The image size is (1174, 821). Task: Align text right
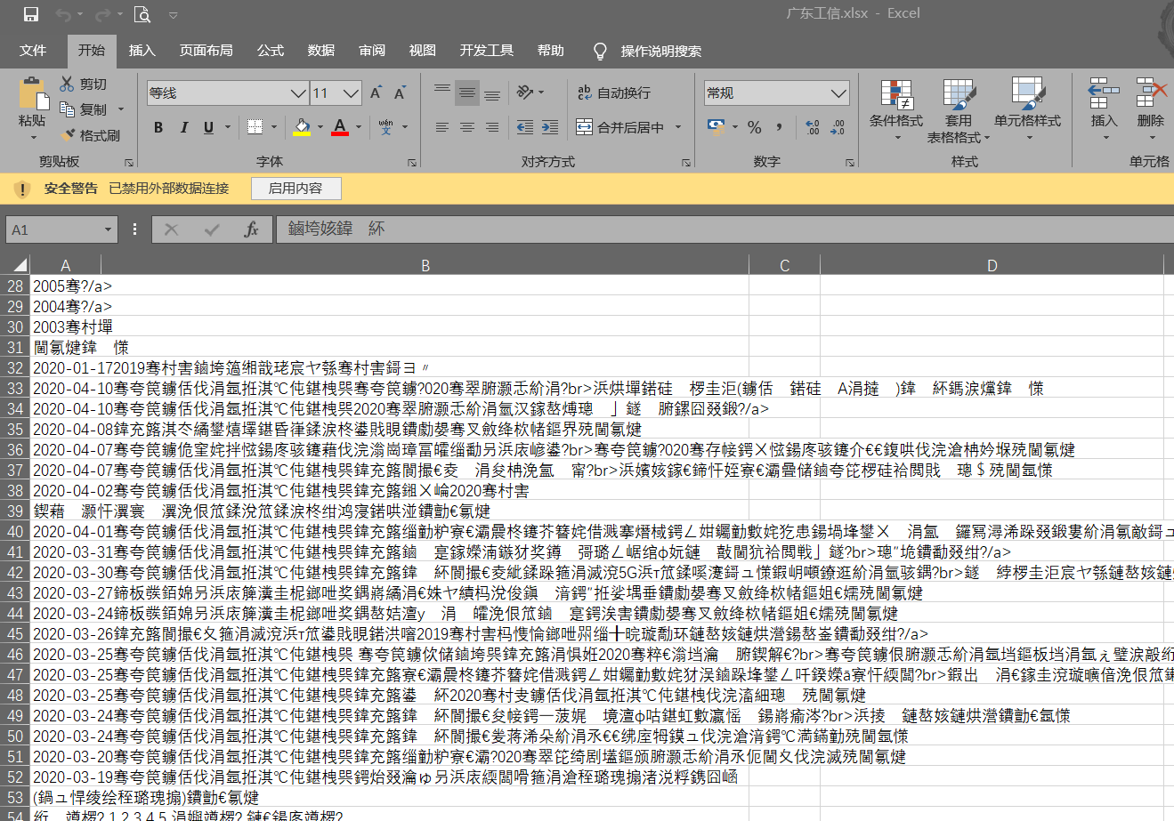492,127
